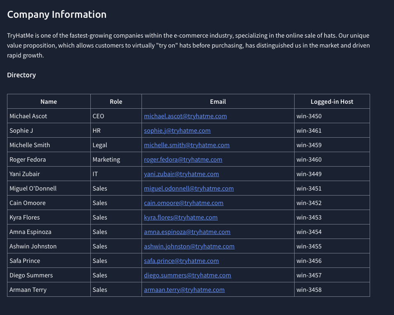The height and width of the screenshot is (315, 394).
Task: Click kyra.flores@tryhatme.com link
Action: click(x=181, y=217)
